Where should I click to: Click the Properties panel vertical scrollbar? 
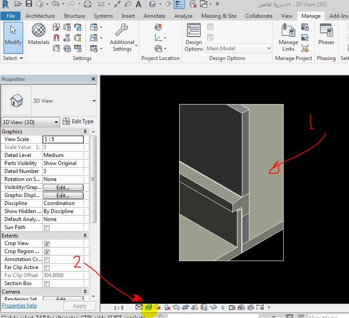[x=93, y=179]
